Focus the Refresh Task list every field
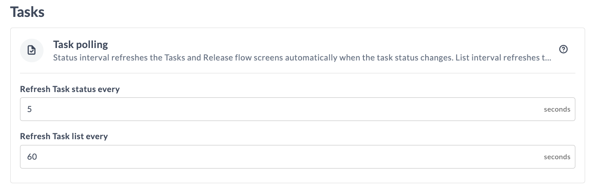Viewport: 598px width, 193px height. coord(298,157)
